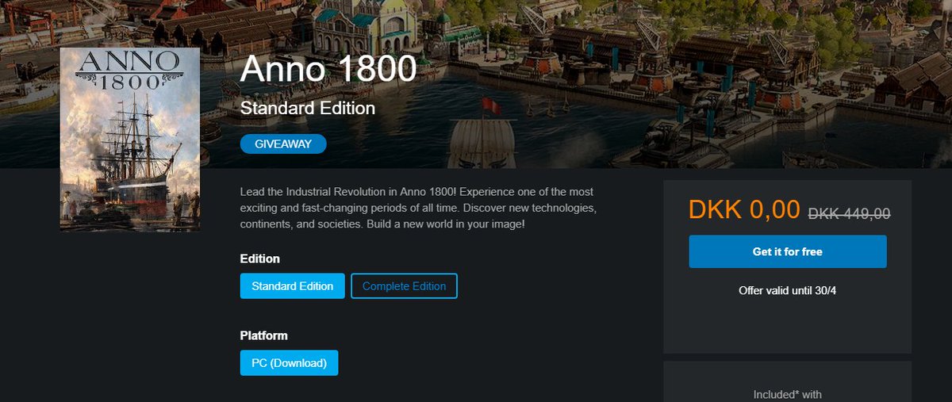Select the PC (Download) platform
952x402 pixels.
(x=289, y=363)
